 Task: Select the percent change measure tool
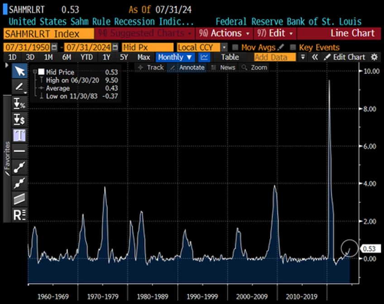(x=19, y=104)
